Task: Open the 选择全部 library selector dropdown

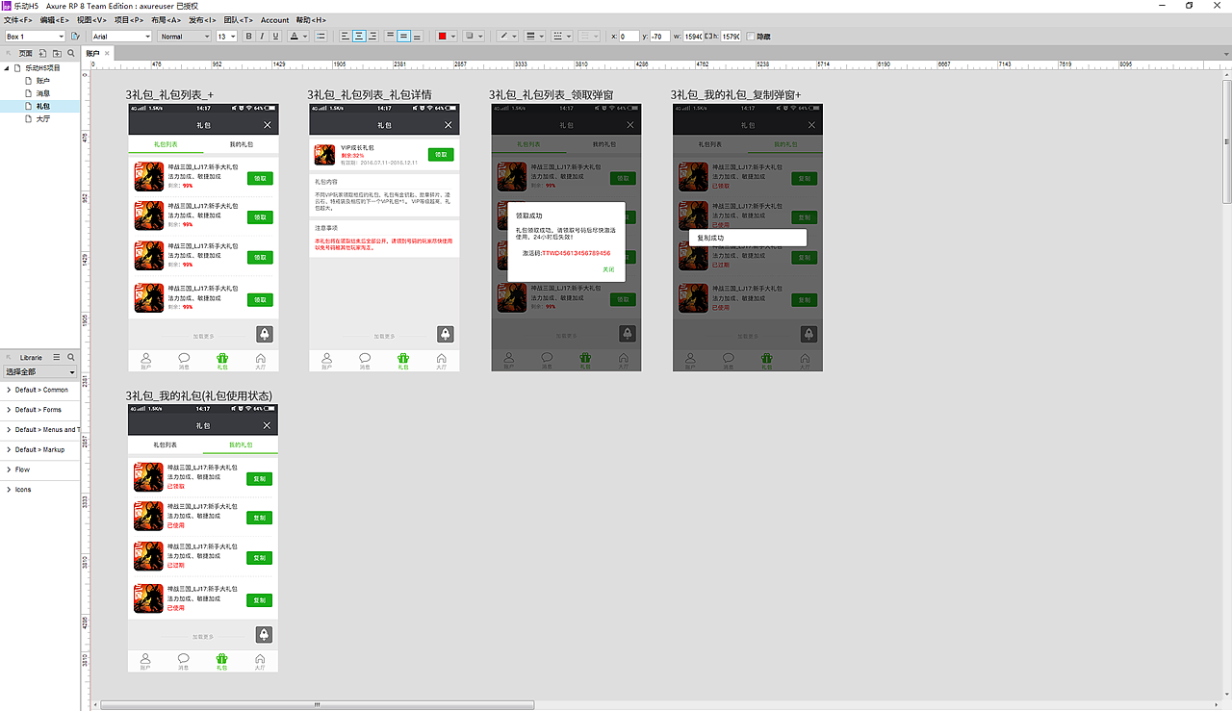Action: tap(40, 371)
